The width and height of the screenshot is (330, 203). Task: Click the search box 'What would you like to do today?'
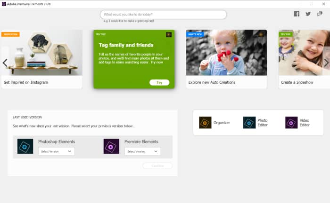163,15
